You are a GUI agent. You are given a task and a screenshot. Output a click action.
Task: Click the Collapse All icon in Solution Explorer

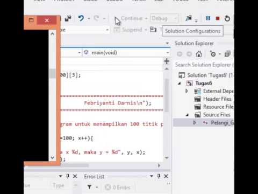pos(227,54)
